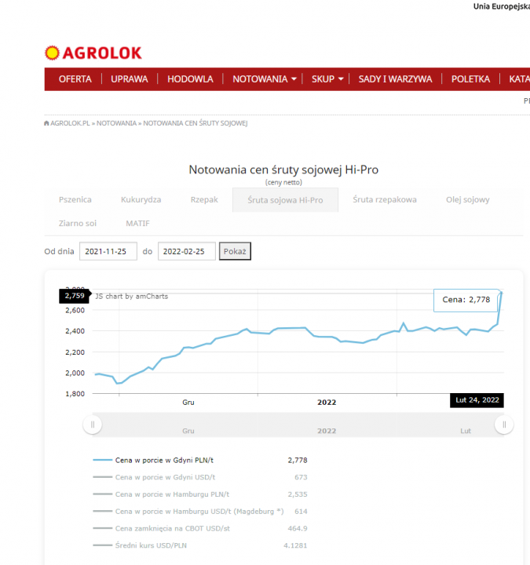
Task: Click the Od dnia start date field
Action: click(108, 251)
